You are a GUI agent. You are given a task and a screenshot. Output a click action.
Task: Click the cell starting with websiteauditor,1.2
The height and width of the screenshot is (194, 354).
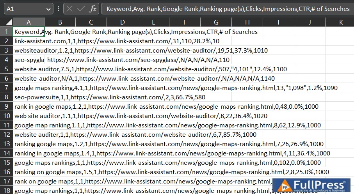pyautogui.click(x=28, y=50)
